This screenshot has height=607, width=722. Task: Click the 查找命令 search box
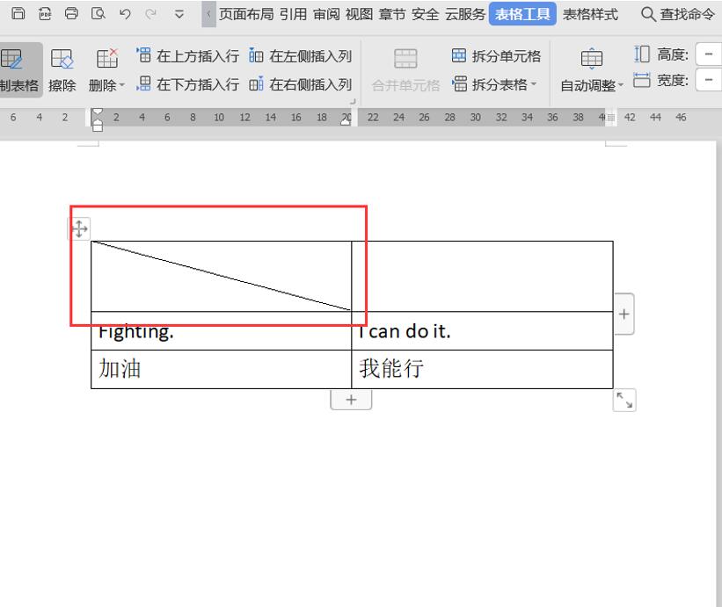coord(678,14)
